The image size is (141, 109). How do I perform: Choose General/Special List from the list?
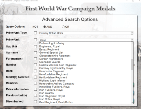[85, 53]
